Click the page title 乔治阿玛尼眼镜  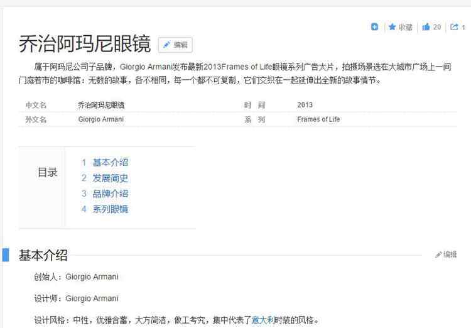point(85,44)
